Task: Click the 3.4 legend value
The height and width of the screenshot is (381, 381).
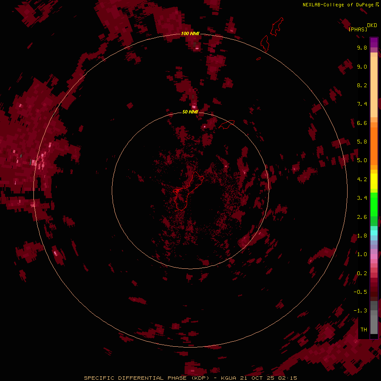Action: pyautogui.click(x=362, y=198)
